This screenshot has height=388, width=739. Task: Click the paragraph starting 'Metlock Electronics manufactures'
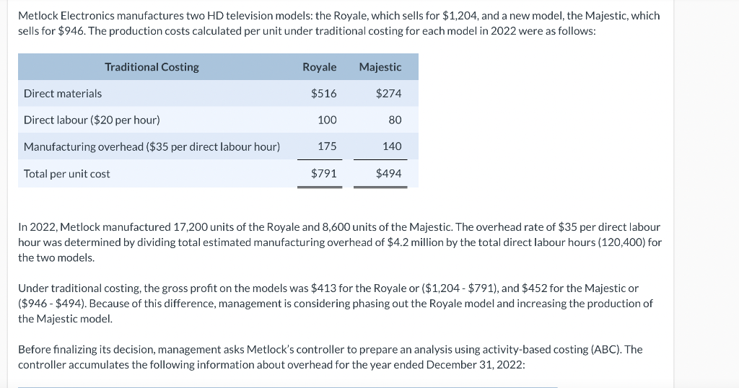point(339,23)
